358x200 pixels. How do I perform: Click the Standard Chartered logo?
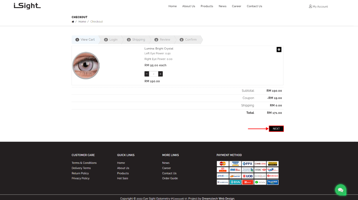248,170
